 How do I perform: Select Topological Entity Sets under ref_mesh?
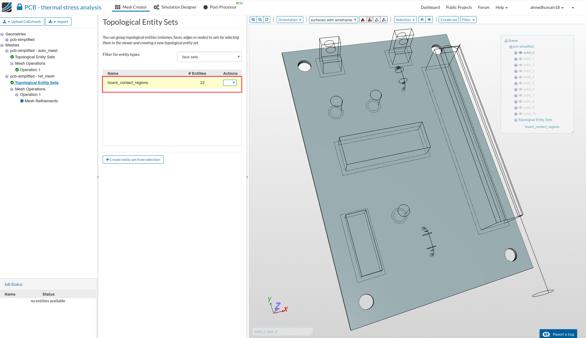[x=37, y=83]
